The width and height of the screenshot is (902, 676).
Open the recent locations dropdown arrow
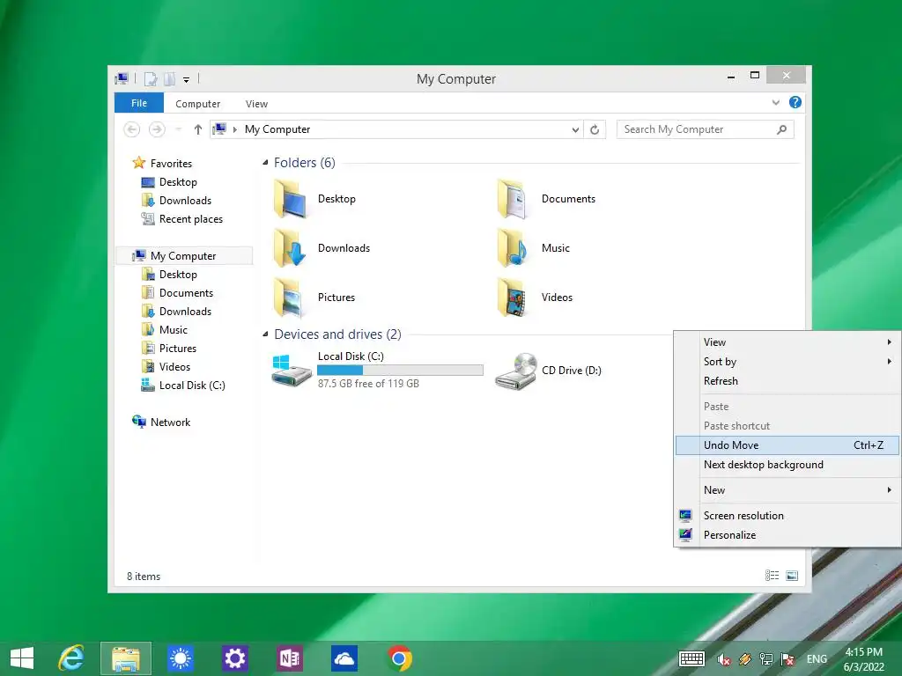pyautogui.click(x=178, y=129)
